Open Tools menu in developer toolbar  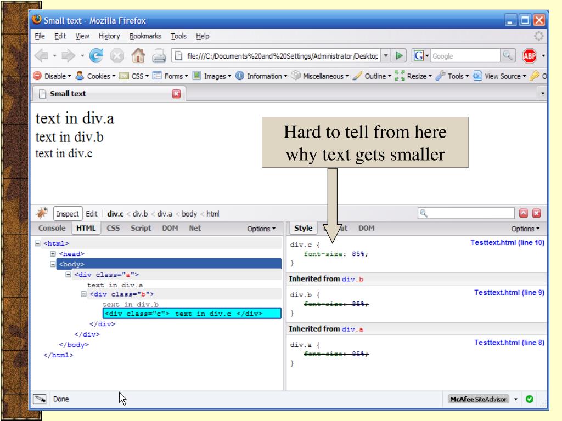452,76
